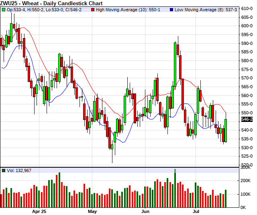Click the Jul date axis label
Image resolution: width=257 pixels, height=215 pixels.
point(196,211)
